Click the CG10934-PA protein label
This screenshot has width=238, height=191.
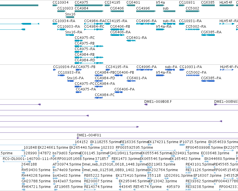[x=64, y=67]
